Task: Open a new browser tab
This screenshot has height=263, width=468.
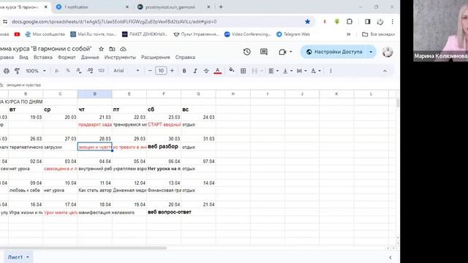Action: (221, 7)
